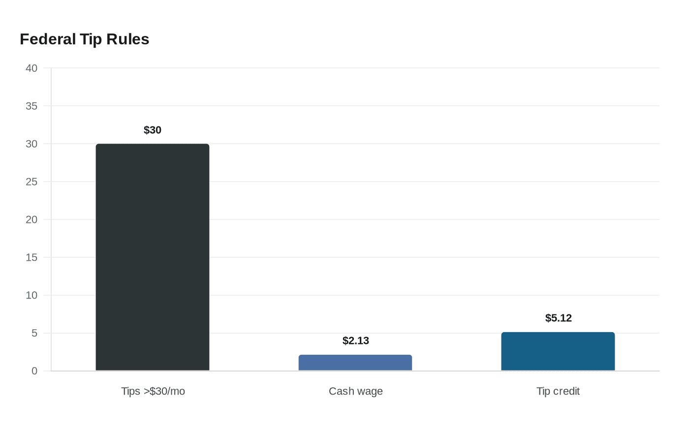Click the 35 y-axis tick label

pos(31,106)
